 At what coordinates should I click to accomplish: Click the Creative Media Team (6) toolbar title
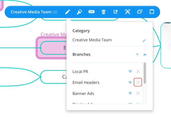click(x=34, y=12)
